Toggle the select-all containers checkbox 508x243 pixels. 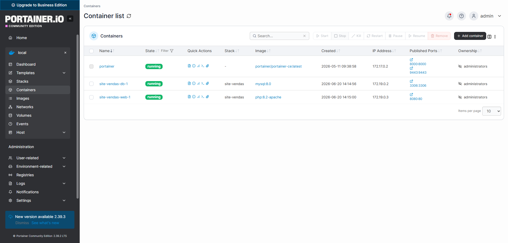click(x=91, y=51)
